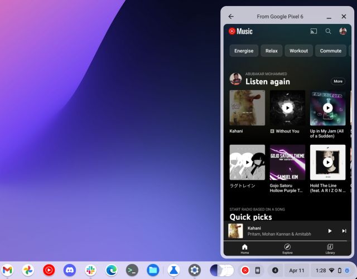Click mini player progress bar
357x279 pixels.
pyautogui.click(x=287, y=241)
